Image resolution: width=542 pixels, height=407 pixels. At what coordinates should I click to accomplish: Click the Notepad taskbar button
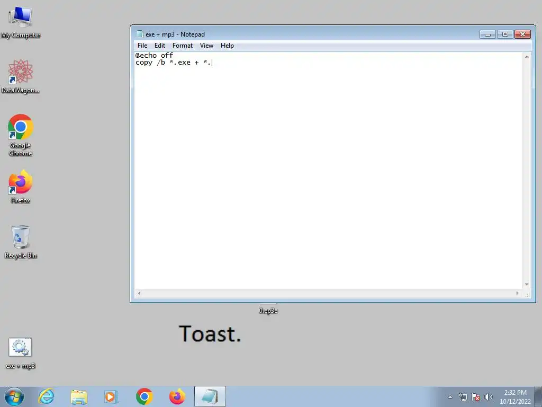click(x=210, y=396)
